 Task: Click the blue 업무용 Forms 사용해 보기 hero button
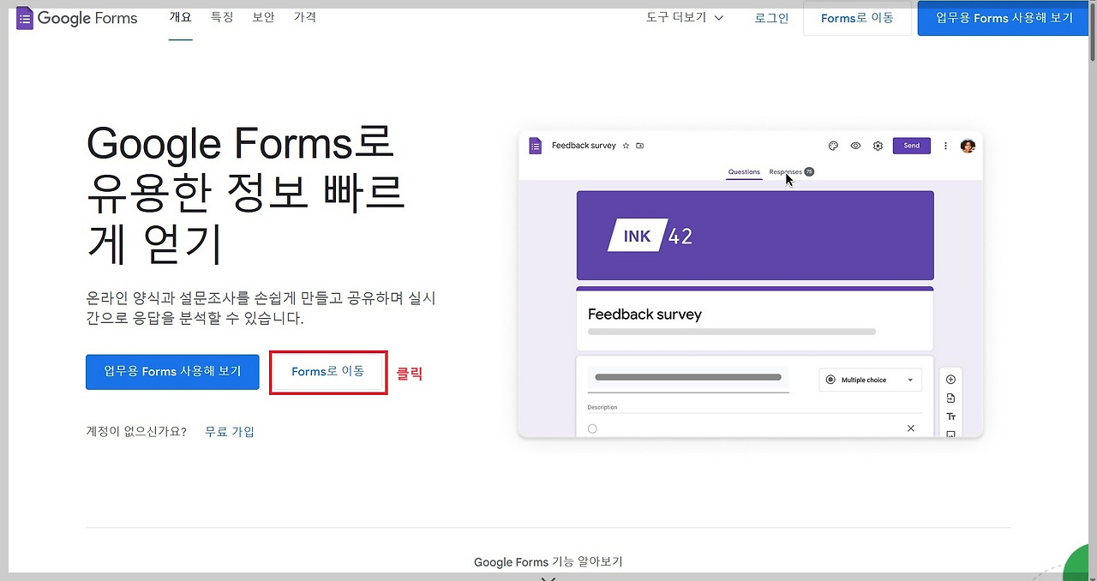tap(172, 372)
